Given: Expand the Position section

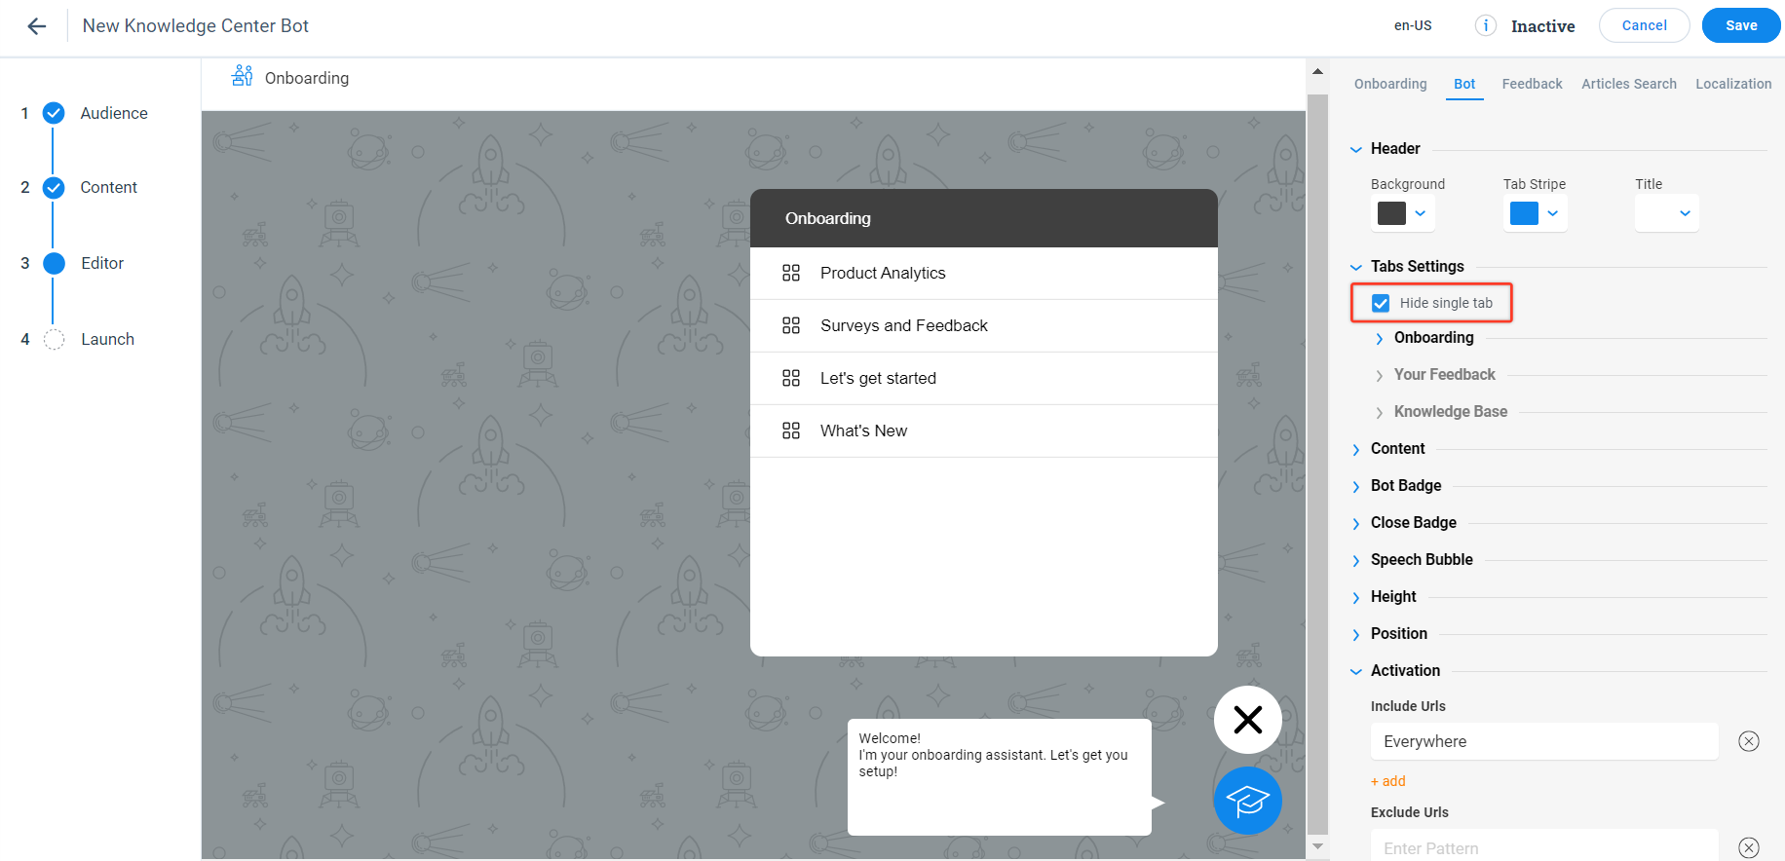Looking at the screenshot, I should coord(1355,634).
